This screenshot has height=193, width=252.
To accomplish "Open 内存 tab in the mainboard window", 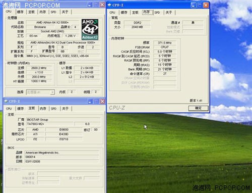I will (x=43, y=109).
